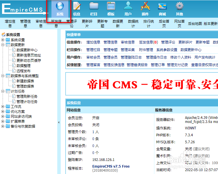Viewport: 218px width, 174px height.
Task: Open 系统参数设置 quick menu link
Action: (167, 50)
